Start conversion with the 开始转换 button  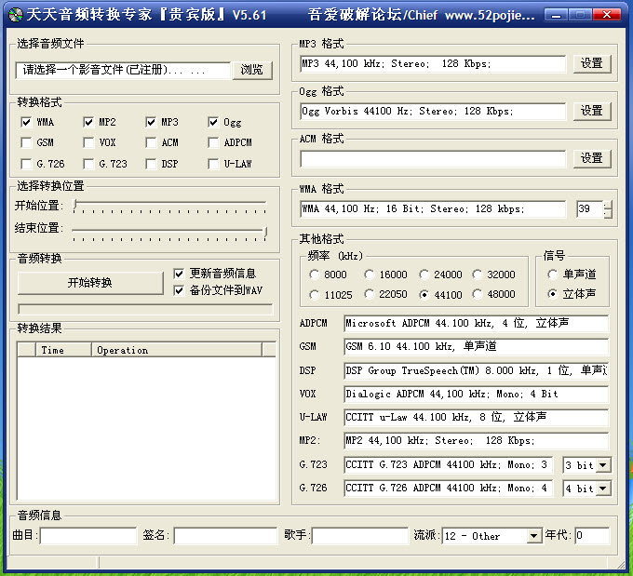(90, 283)
